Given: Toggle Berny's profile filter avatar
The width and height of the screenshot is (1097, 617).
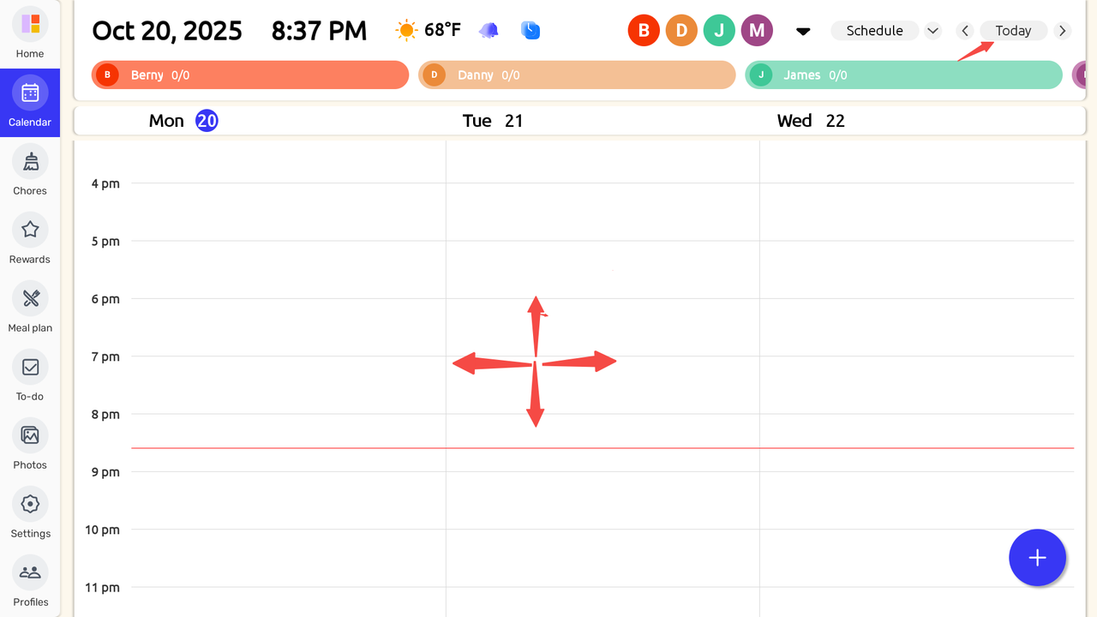Looking at the screenshot, I should [644, 31].
